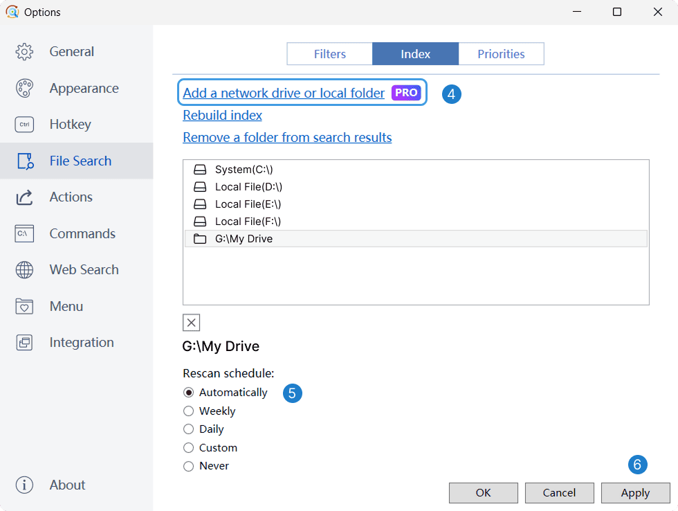Click the Web Search globe icon
678x511 pixels.
tap(24, 270)
